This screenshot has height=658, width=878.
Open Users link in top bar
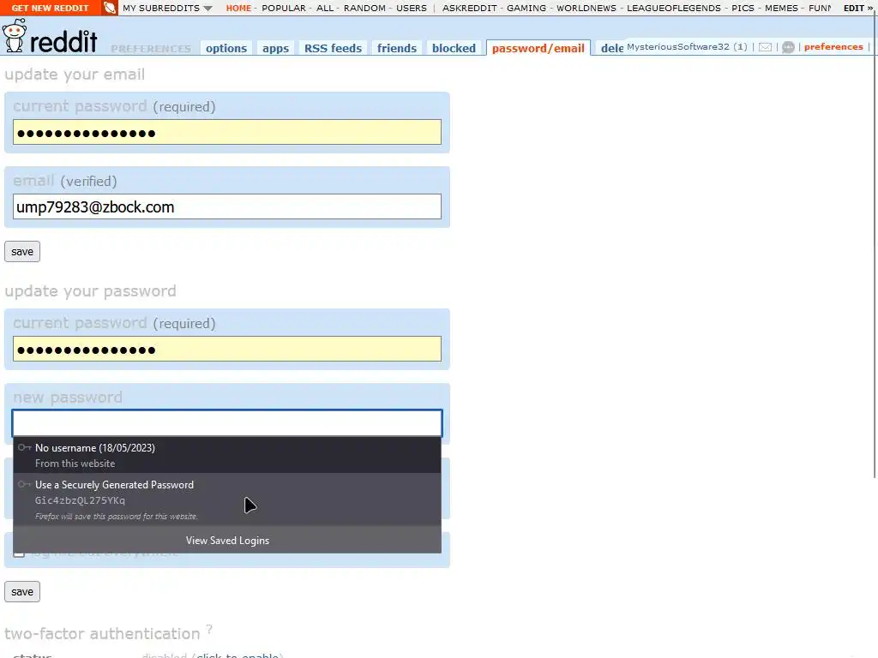[412, 8]
